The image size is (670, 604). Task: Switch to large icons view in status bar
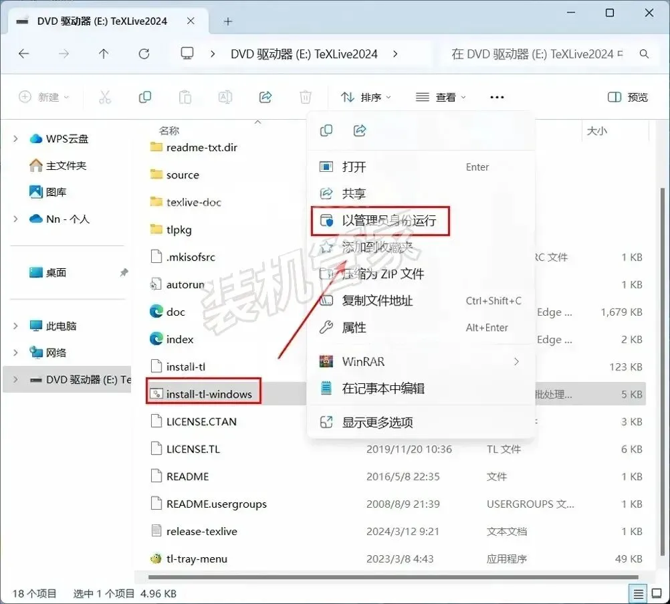pyautogui.click(x=657, y=594)
